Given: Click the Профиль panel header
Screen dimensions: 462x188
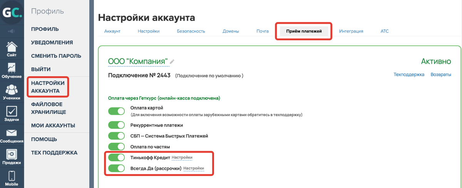Looking at the screenshot, I should pos(47,11).
